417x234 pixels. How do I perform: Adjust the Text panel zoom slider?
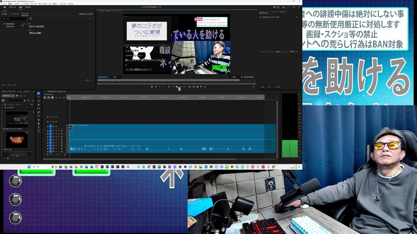(87, 80)
